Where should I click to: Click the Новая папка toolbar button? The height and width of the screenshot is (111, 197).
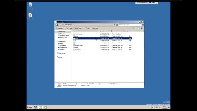click(95, 28)
